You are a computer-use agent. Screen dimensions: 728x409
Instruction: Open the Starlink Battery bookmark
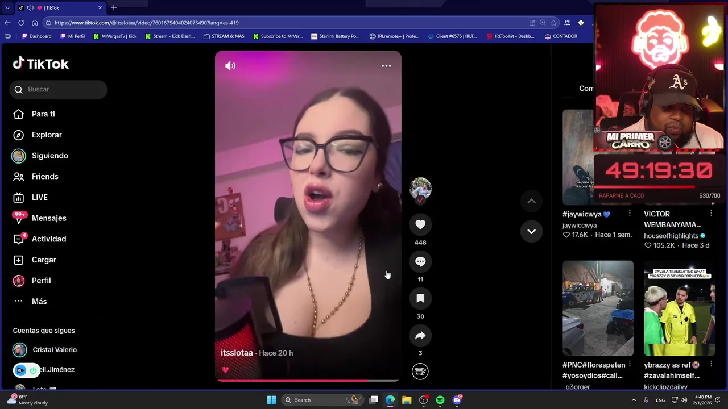(336, 36)
